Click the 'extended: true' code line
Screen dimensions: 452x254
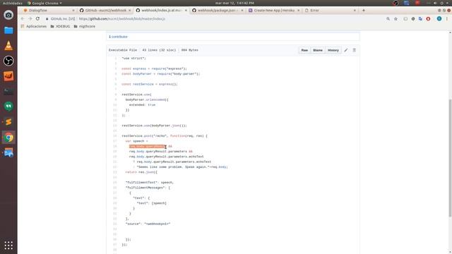click(x=142, y=105)
